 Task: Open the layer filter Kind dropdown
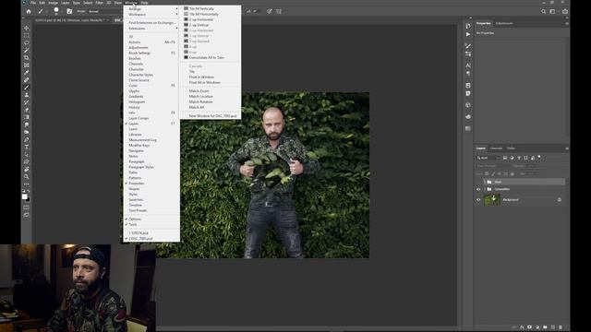(488, 158)
